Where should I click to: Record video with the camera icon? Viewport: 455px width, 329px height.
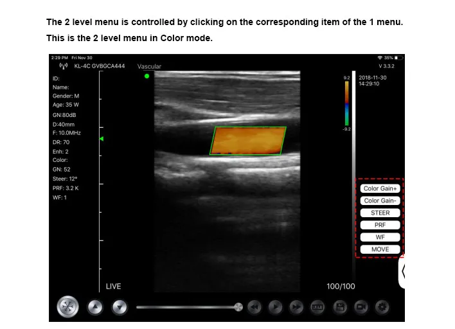(361, 307)
